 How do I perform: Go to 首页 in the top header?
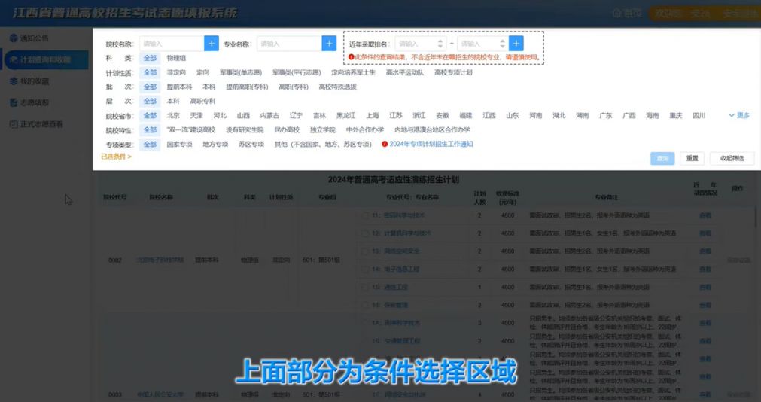tap(633, 13)
